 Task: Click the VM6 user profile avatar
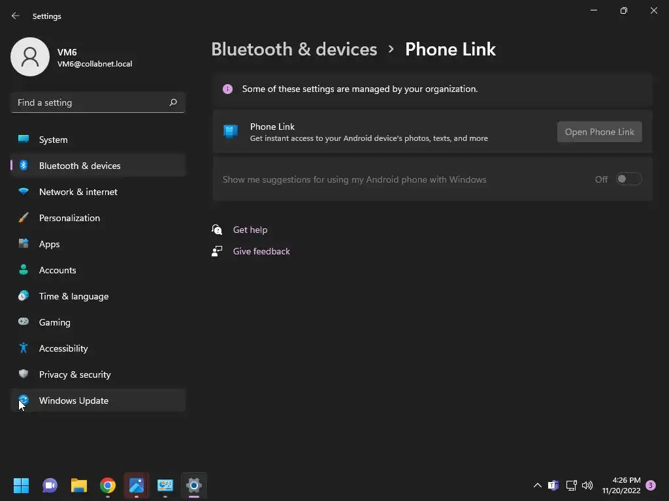(30, 57)
